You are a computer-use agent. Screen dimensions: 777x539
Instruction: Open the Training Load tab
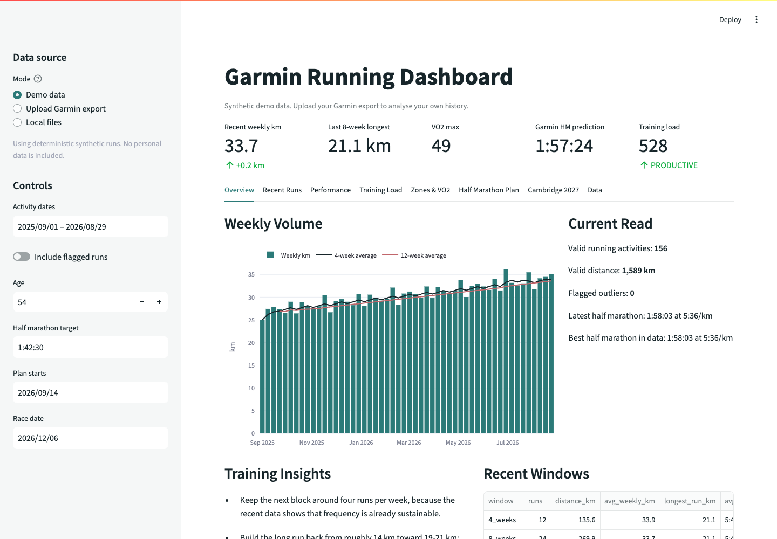[381, 190]
